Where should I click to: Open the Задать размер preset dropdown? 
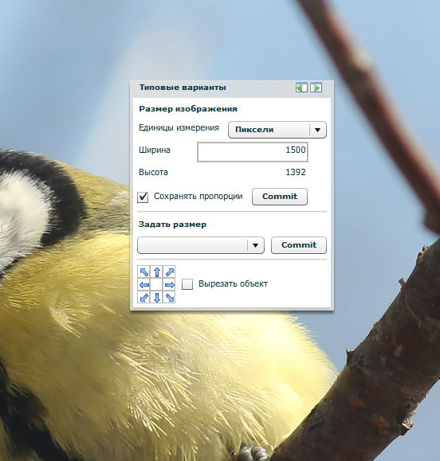201,245
